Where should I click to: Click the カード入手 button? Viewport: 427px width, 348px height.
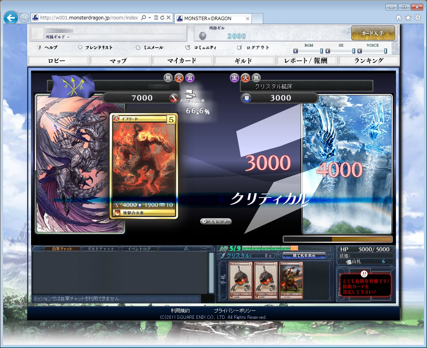[x=373, y=33]
